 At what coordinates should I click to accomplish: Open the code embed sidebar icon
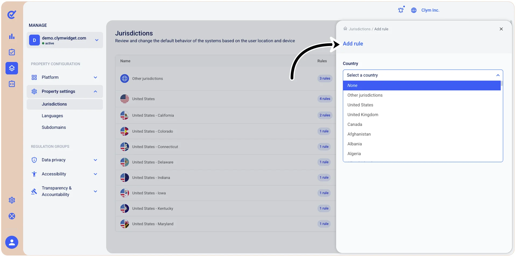12,84
